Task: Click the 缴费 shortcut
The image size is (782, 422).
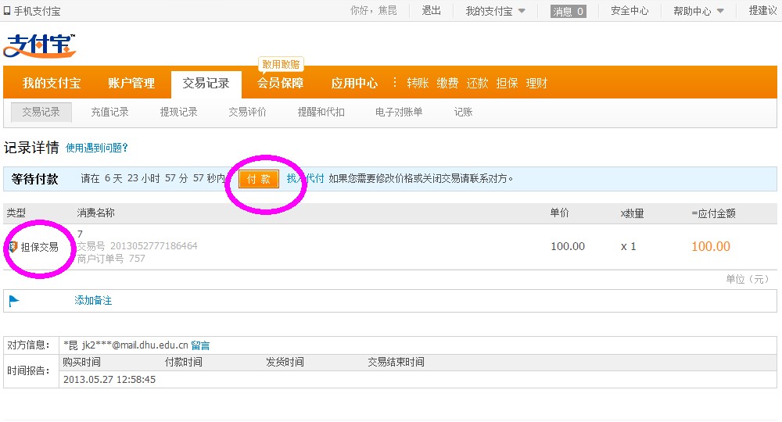Action: [x=447, y=83]
